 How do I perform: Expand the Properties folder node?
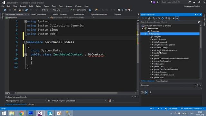click(145, 31)
